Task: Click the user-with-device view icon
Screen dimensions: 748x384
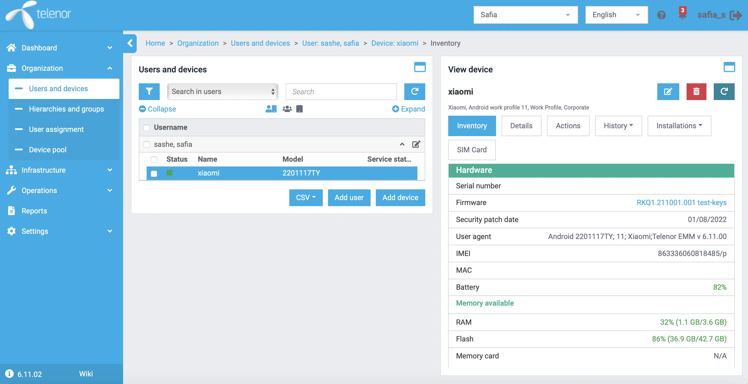Action: pyautogui.click(x=271, y=109)
